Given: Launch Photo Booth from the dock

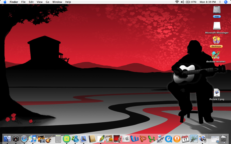Looking at the screenshot, I should (118, 139).
